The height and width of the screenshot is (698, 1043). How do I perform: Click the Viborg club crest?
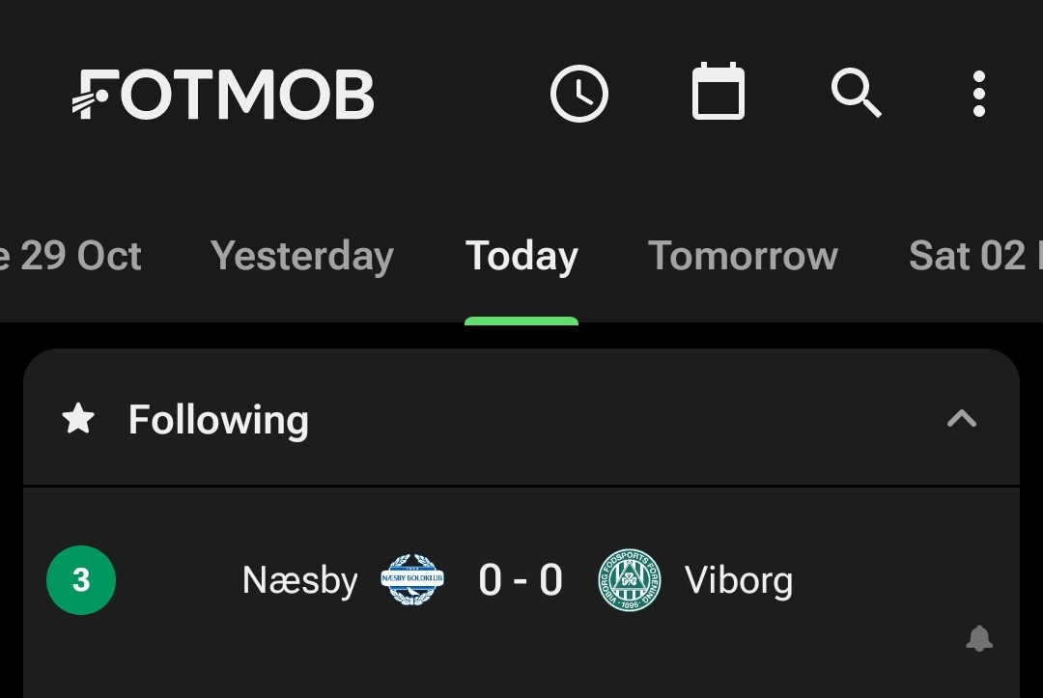tap(630, 580)
